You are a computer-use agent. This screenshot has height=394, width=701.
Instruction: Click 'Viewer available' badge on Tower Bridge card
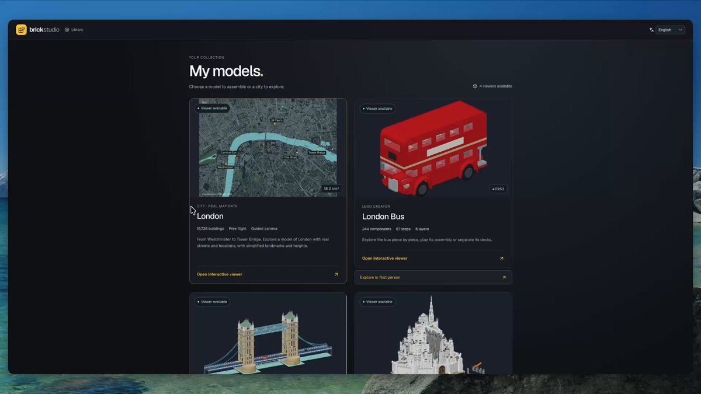coord(212,302)
